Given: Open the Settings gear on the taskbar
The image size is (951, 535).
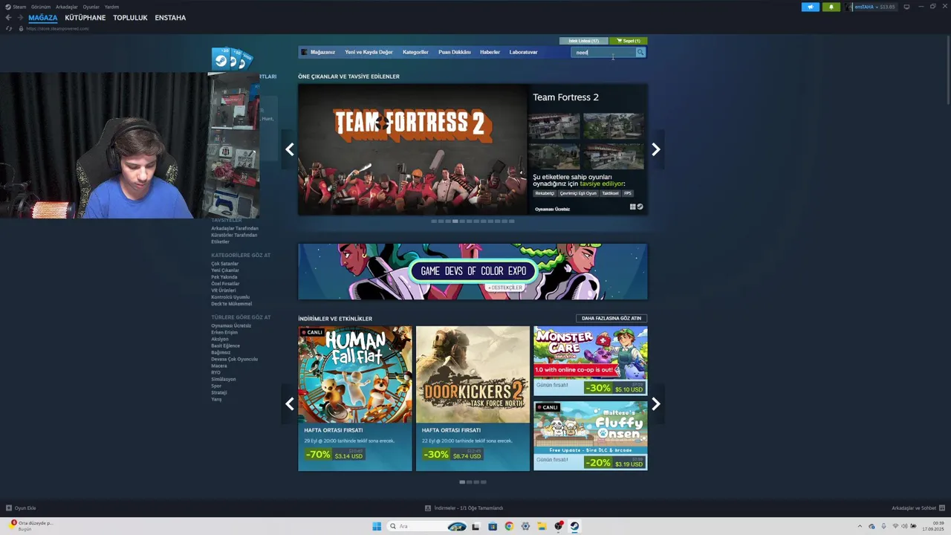Looking at the screenshot, I should (525, 526).
